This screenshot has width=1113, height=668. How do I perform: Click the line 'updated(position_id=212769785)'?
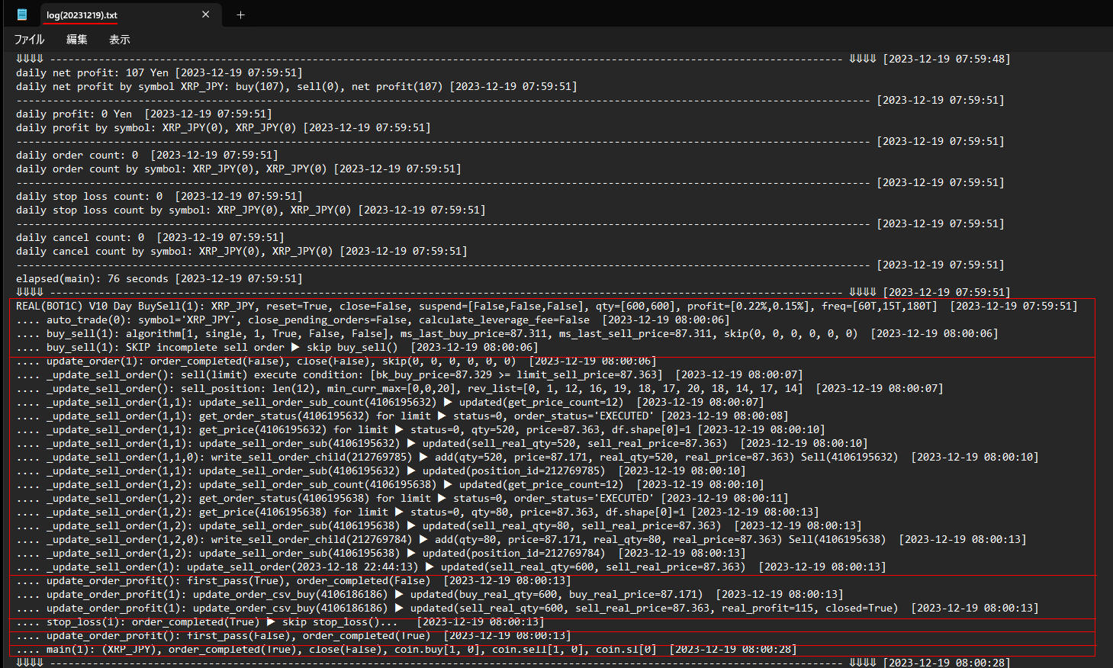click(x=381, y=470)
